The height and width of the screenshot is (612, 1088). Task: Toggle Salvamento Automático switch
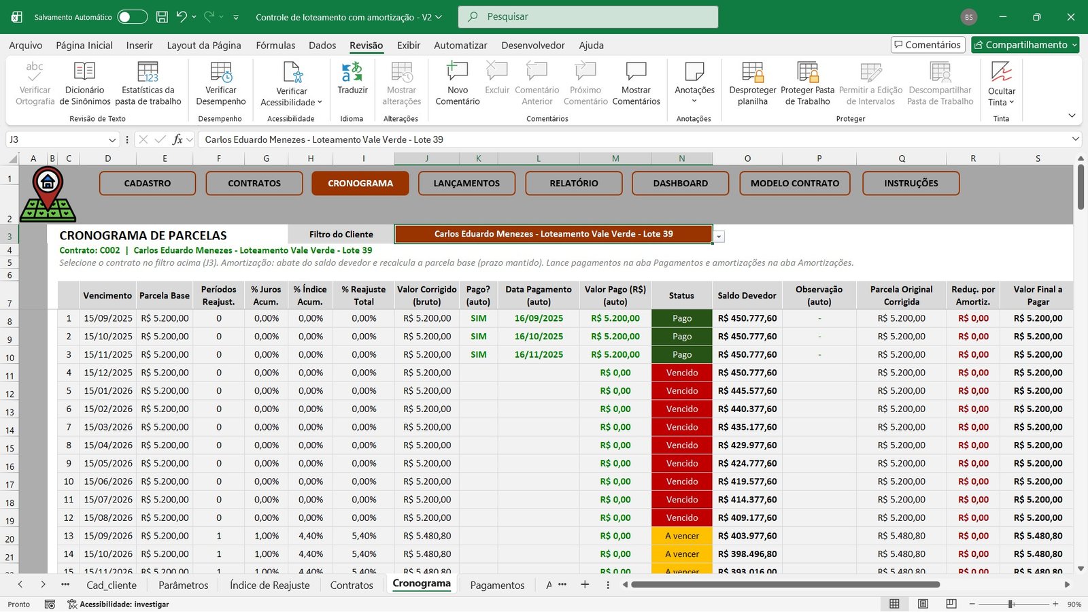pyautogui.click(x=132, y=17)
